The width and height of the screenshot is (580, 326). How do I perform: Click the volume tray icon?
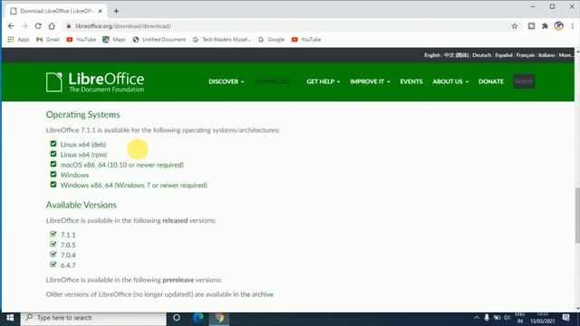pyautogui.click(x=507, y=318)
